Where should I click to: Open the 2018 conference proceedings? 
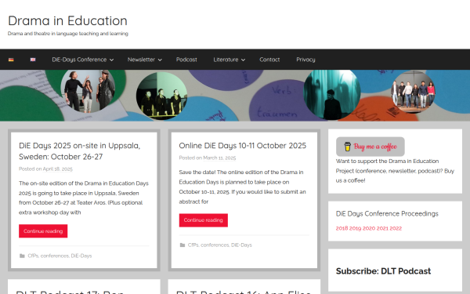pyautogui.click(x=342, y=228)
